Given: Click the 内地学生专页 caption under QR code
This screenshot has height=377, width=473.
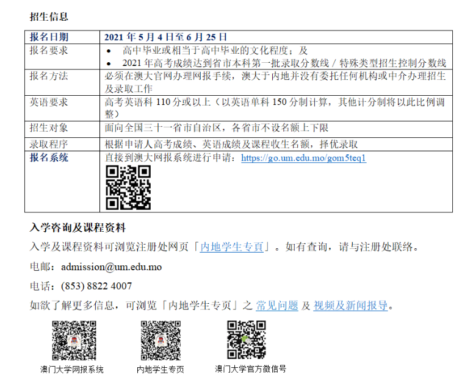Looking at the screenshot, I should pyautogui.click(x=160, y=370).
